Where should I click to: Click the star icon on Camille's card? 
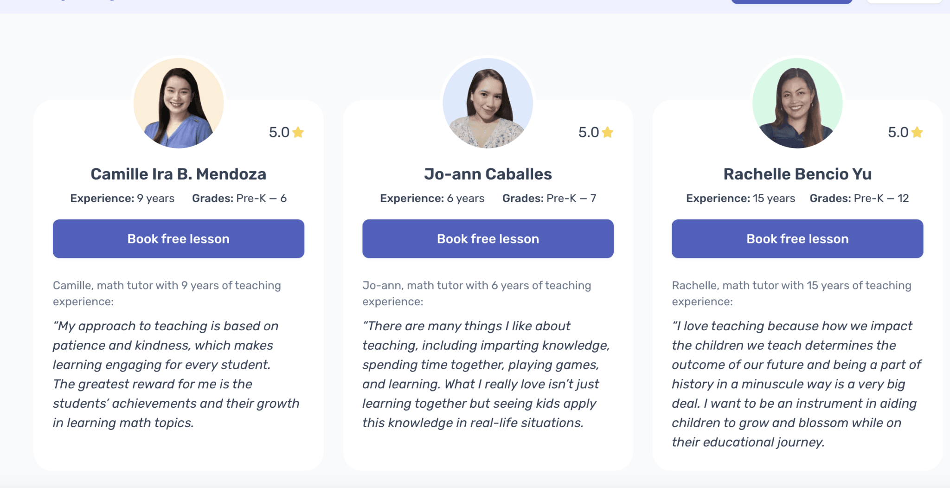click(298, 133)
